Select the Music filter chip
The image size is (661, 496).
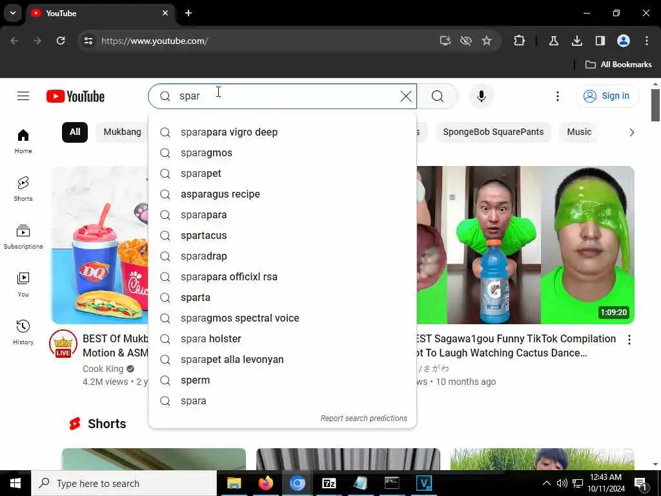tap(579, 132)
